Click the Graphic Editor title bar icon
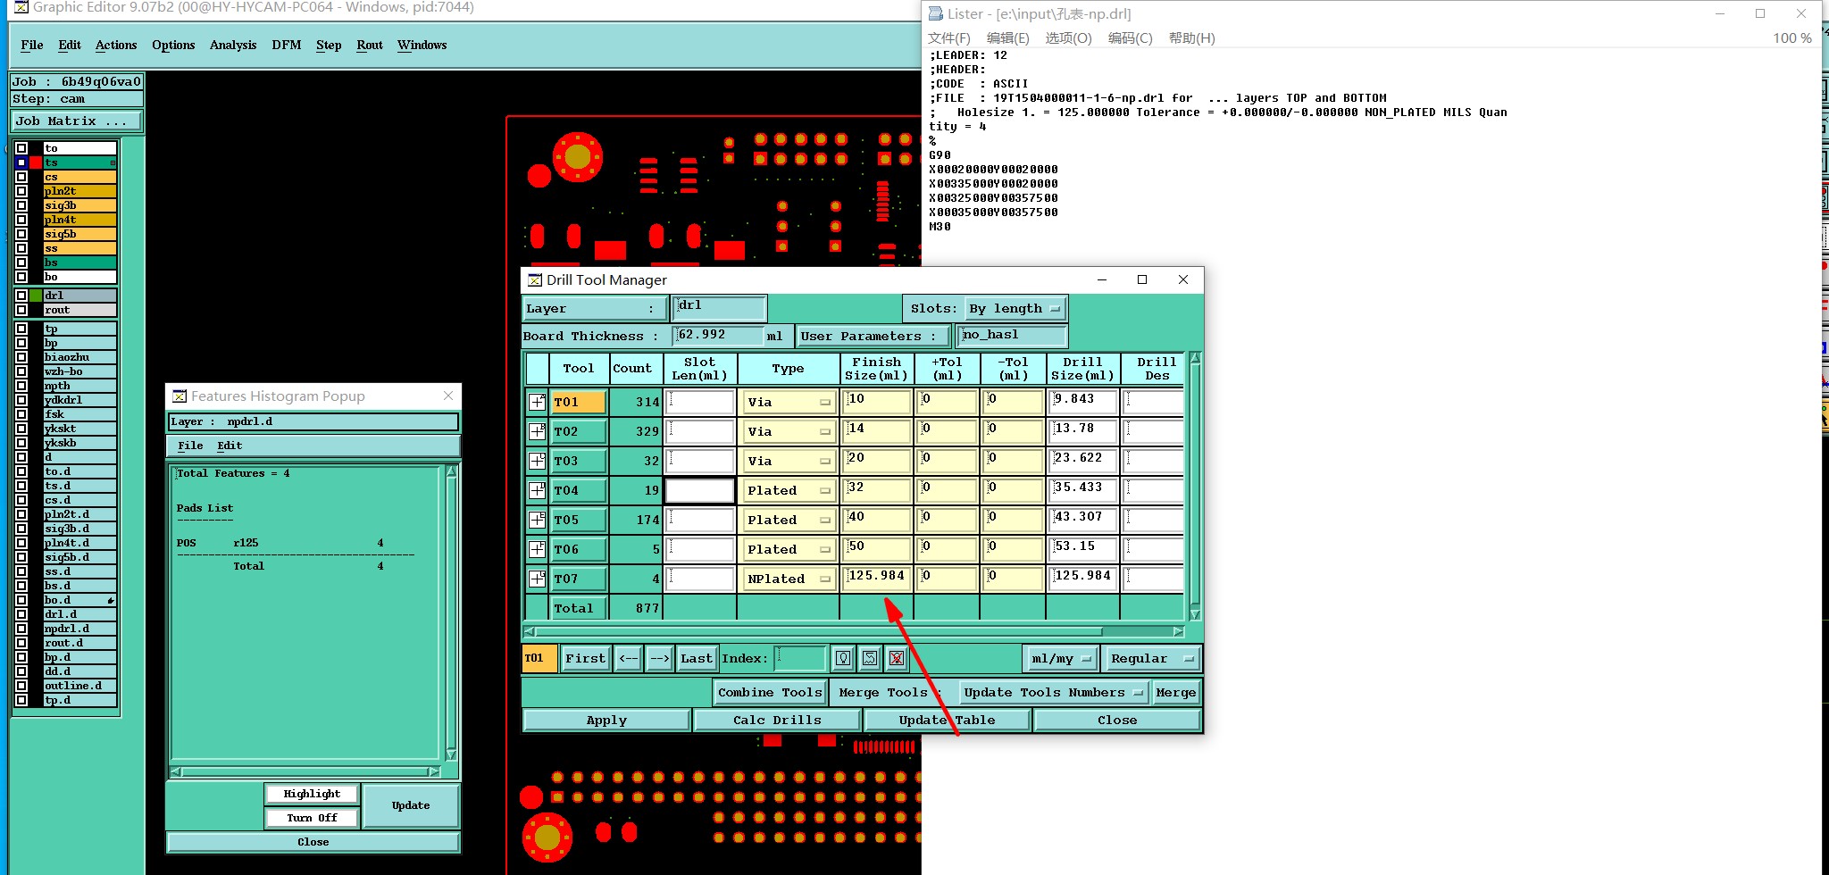This screenshot has width=1829, height=875. pyautogui.click(x=21, y=7)
